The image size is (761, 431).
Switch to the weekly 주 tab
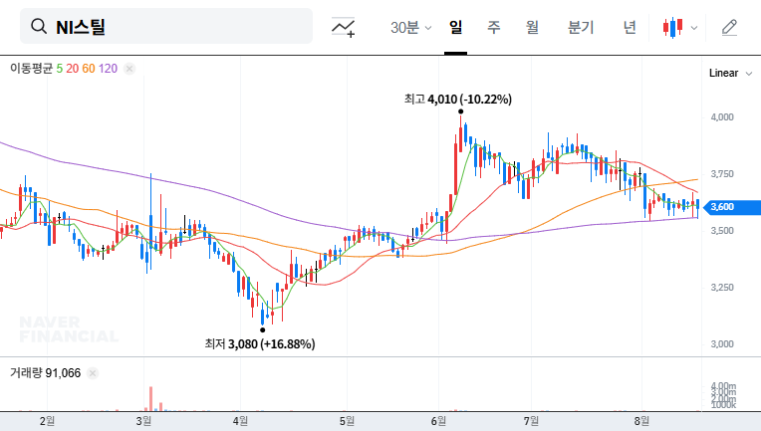[x=493, y=27]
